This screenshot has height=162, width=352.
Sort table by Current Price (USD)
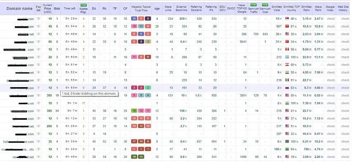pos(47,9)
